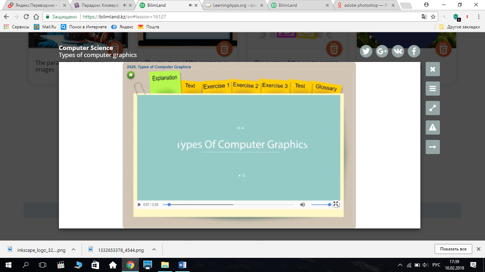485x272 pixels.
Task: Click the Показать все downloads button
Action: click(453, 249)
